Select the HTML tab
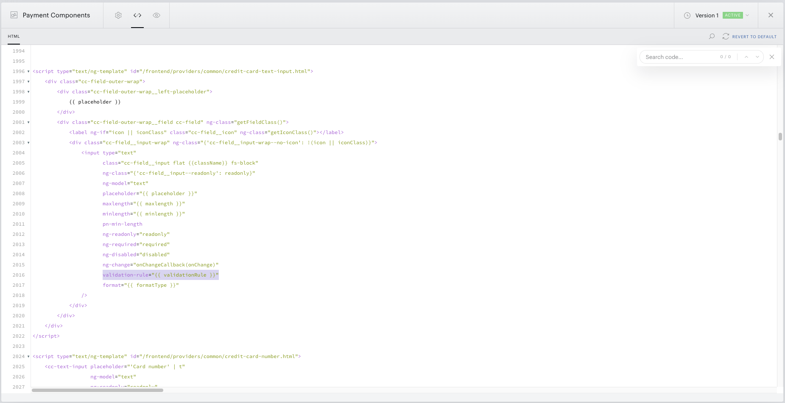785x403 pixels. [14, 36]
